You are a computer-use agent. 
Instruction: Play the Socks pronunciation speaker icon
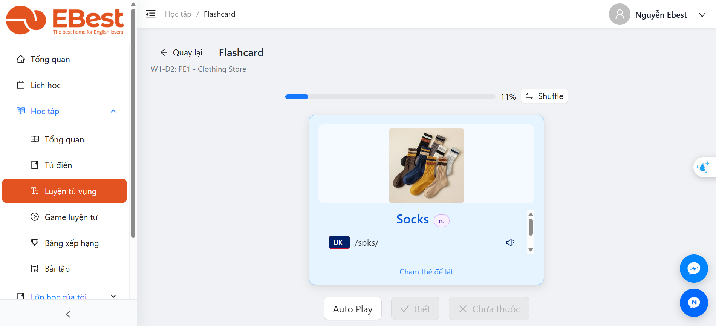point(510,243)
